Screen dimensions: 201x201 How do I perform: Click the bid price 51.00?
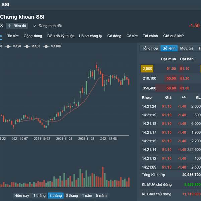pos(171,69)
